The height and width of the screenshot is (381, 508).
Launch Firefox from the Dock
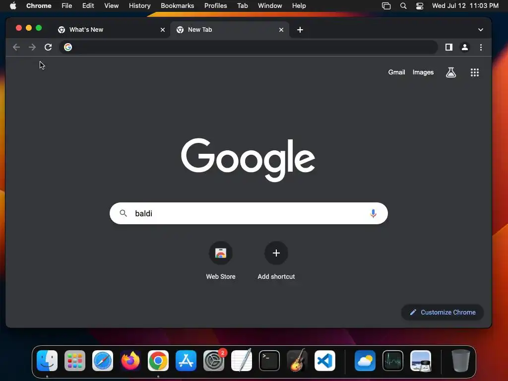pyautogui.click(x=130, y=361)
